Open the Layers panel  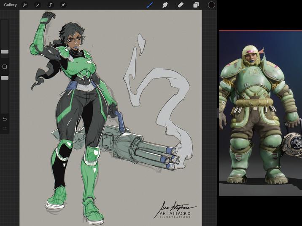click(x=196, y=5)
